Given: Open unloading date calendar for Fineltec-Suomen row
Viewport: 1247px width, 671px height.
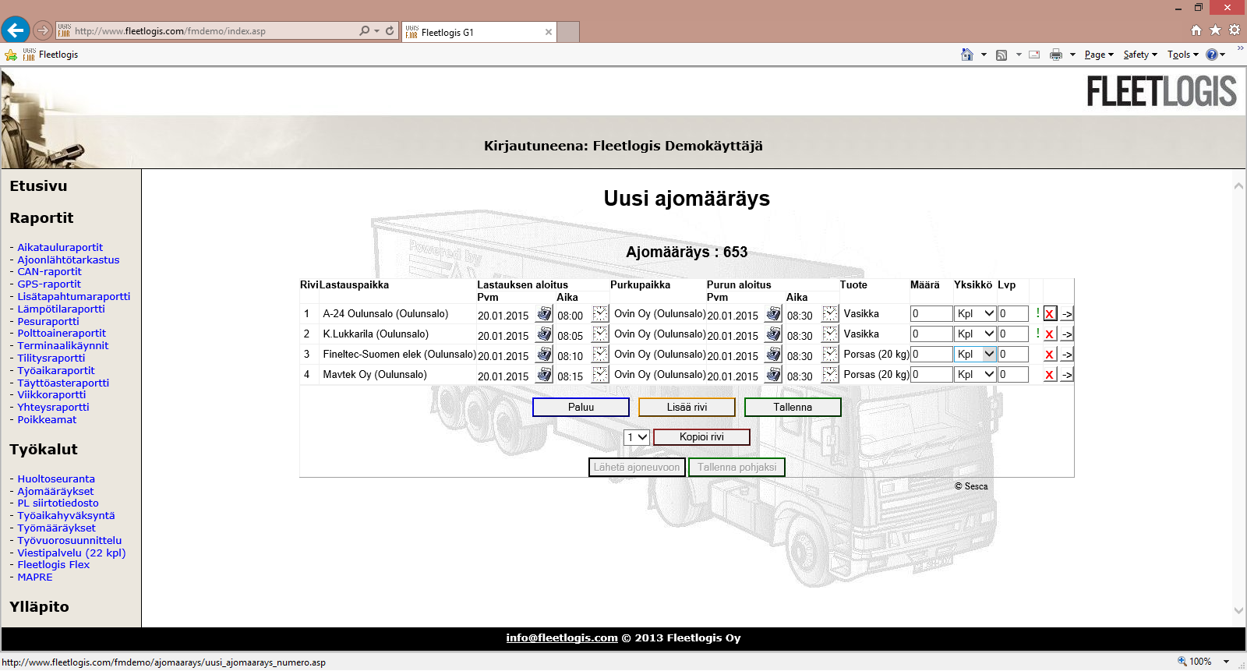Looking at the screenshot, I should 773,355.
